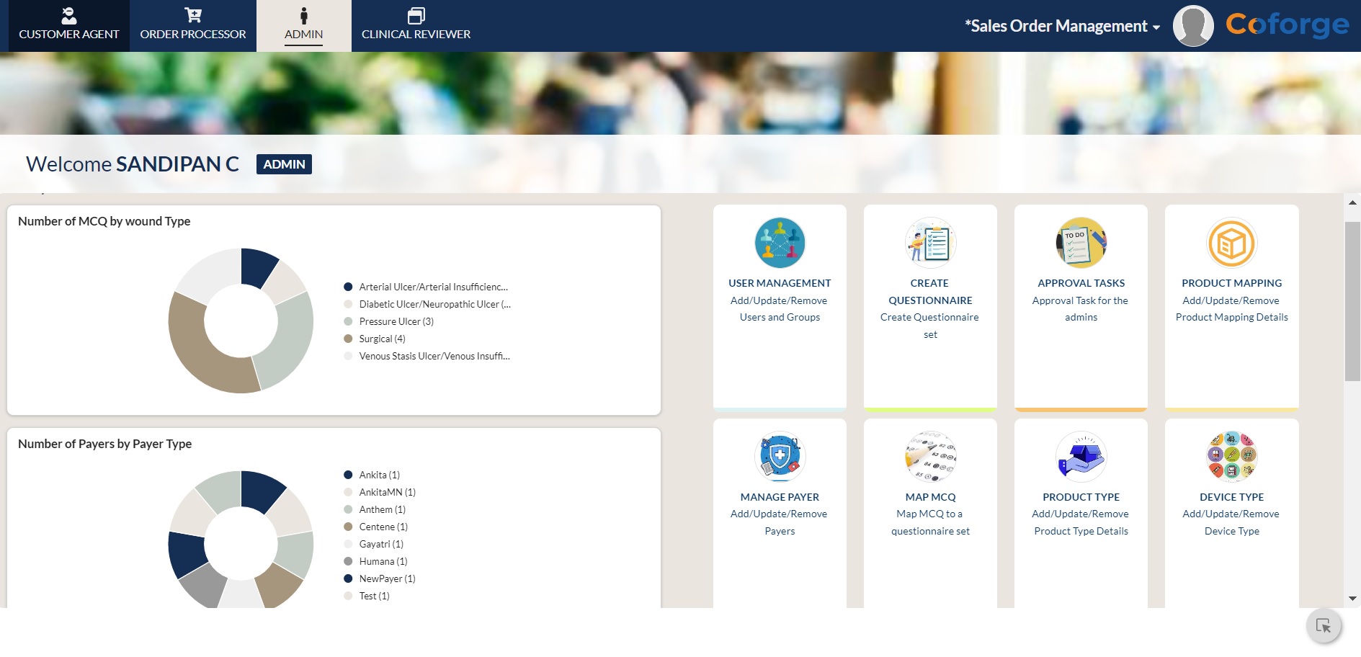This screenshot has width=1361, height=657.
Task: Toggle Anthem (1) legend in payer chart
Action: tap(382, 509)
